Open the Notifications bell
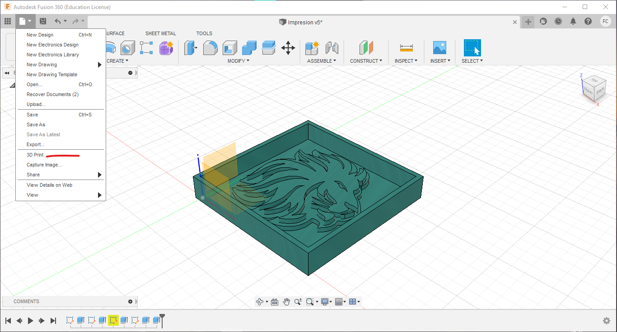This screenshot has width=617, height=332. 573,21
